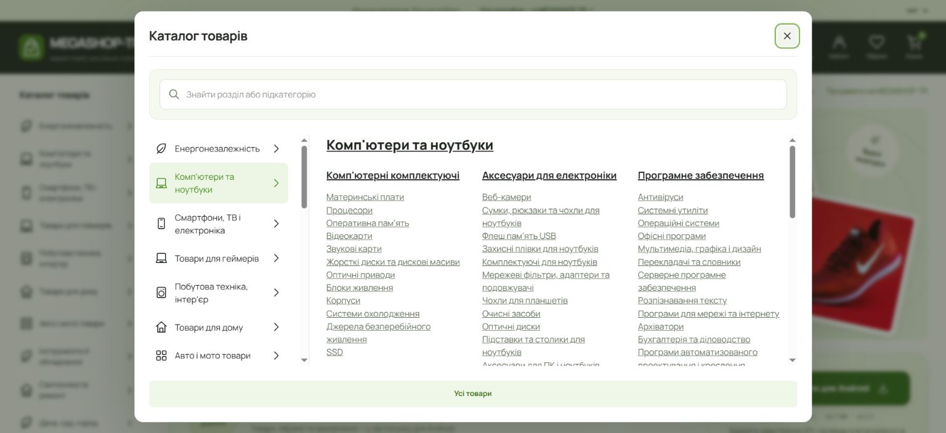This screenshot has width=946, height=433.
Task: Open Мультимедіа, графіка і дизайн link
Action: click(700, 249)
